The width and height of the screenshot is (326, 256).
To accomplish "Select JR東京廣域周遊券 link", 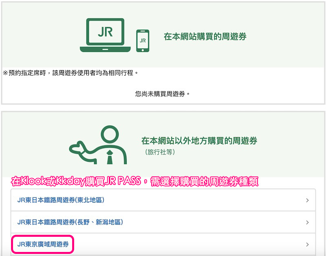I will (x=43, y=244).
